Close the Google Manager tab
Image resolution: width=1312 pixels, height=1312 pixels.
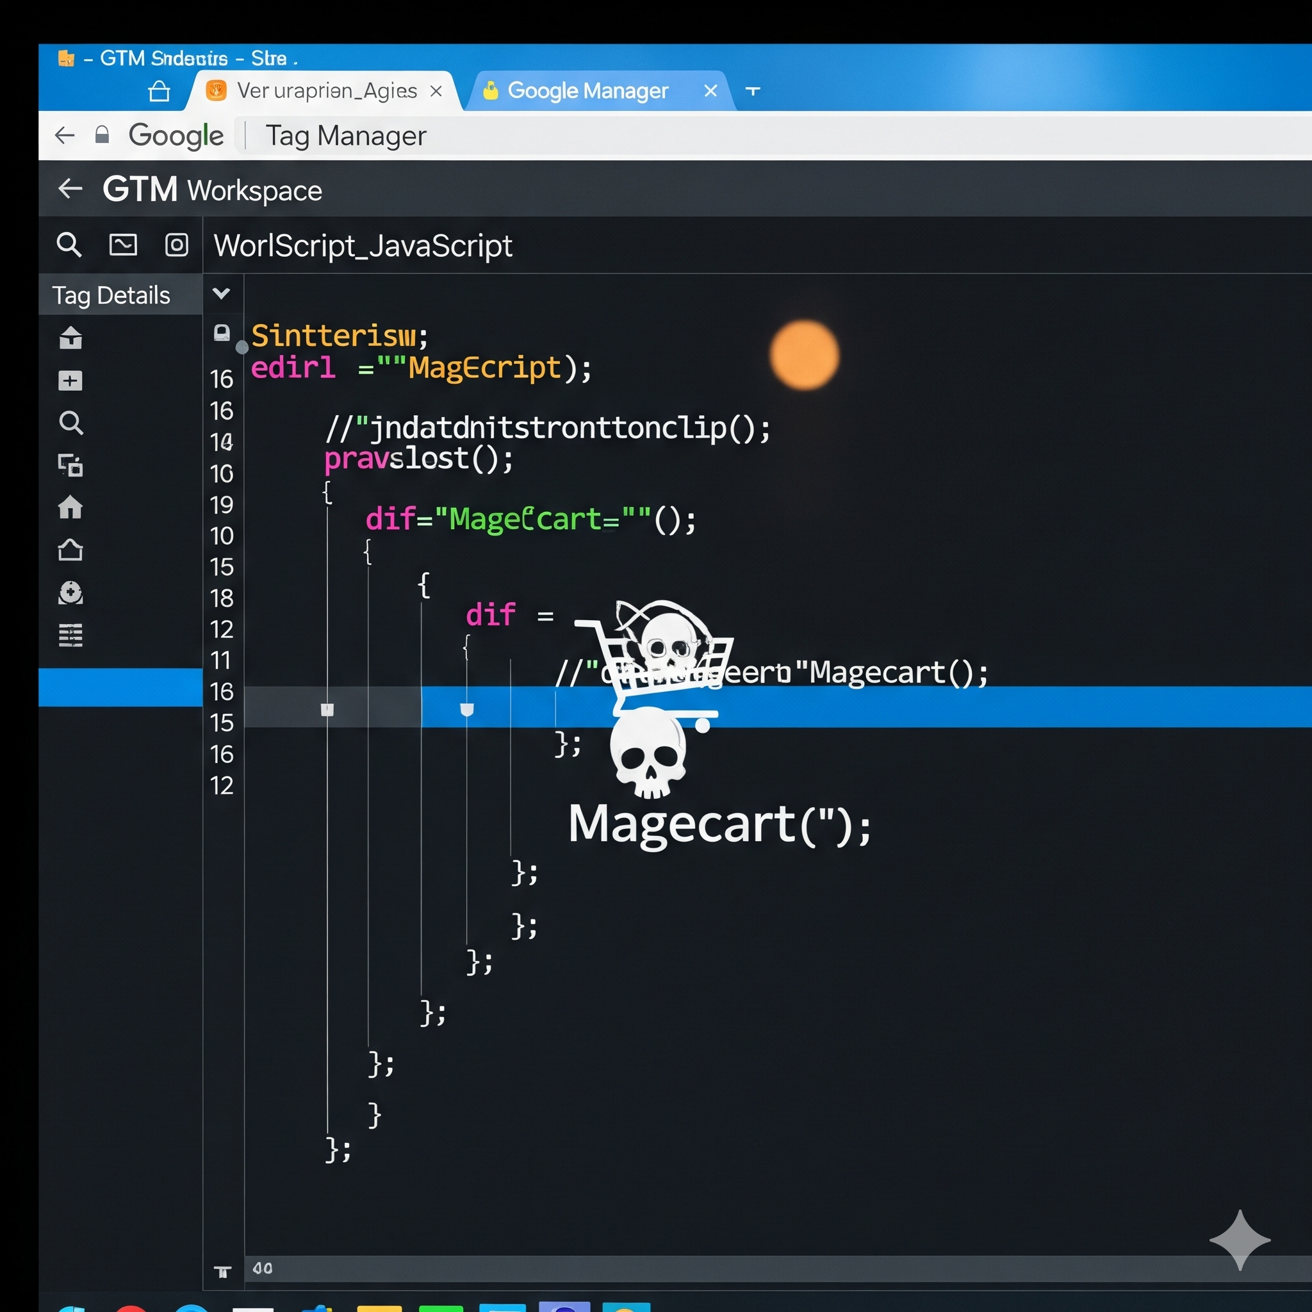(x=710, y=90)
